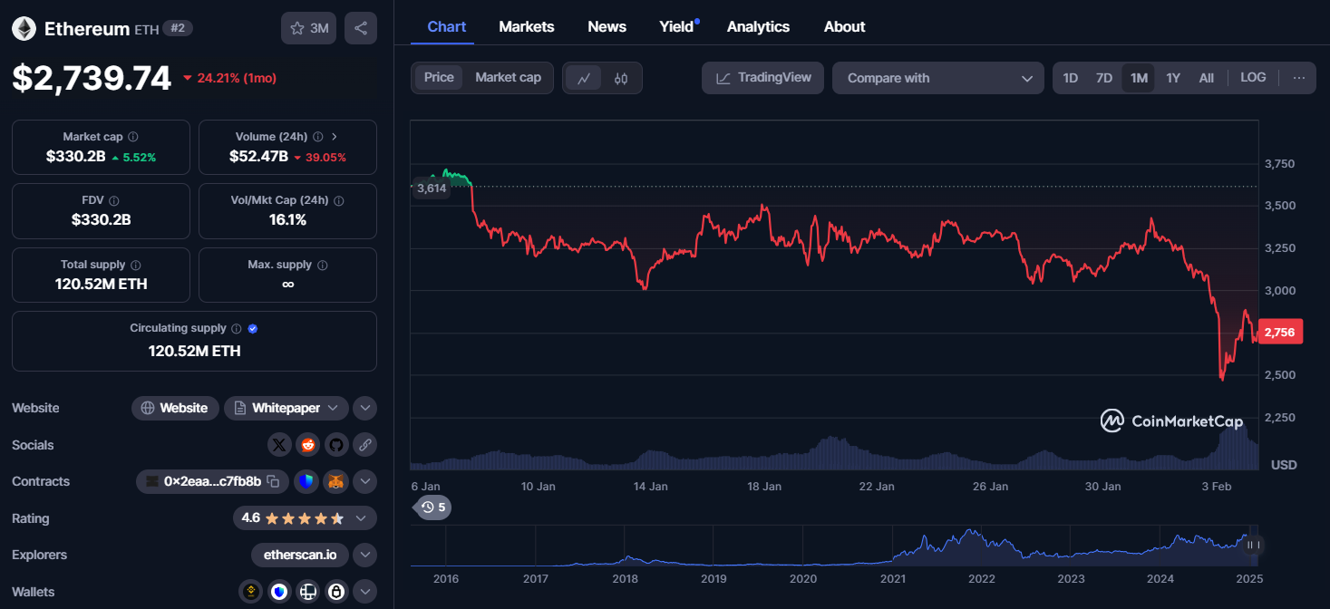Open the GitHub social icon
Screen dimensions: 1330x609
[336, 445]
